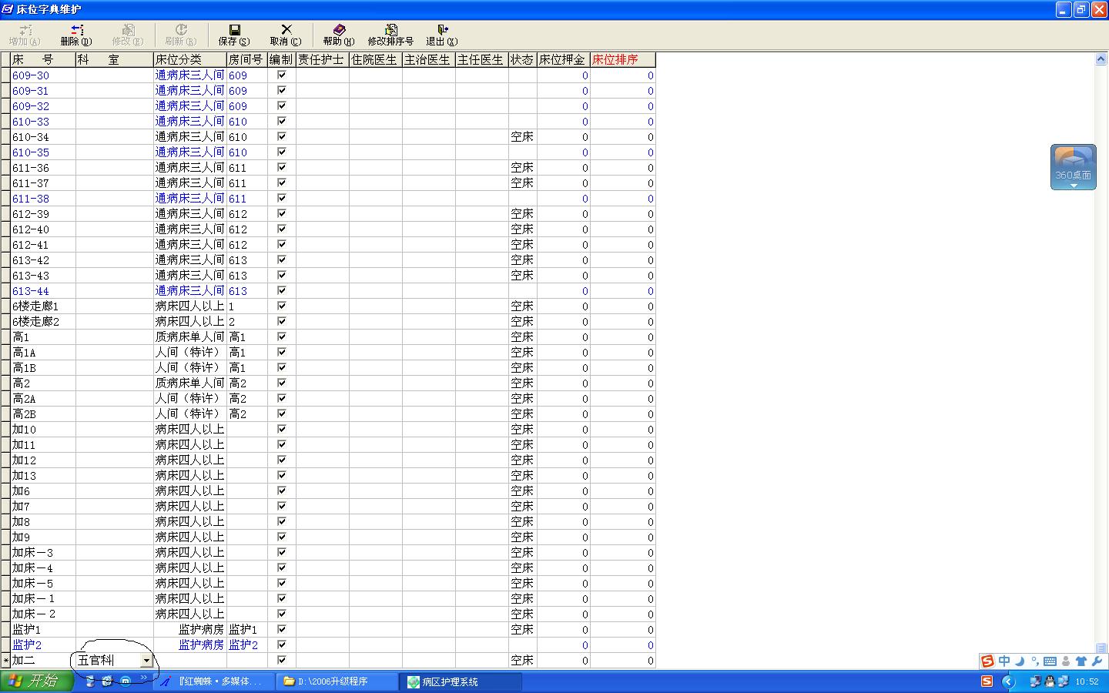1109x693 pixels.
Task: Click the vertical scrollbar up arrow
Action: (1101, 59)
